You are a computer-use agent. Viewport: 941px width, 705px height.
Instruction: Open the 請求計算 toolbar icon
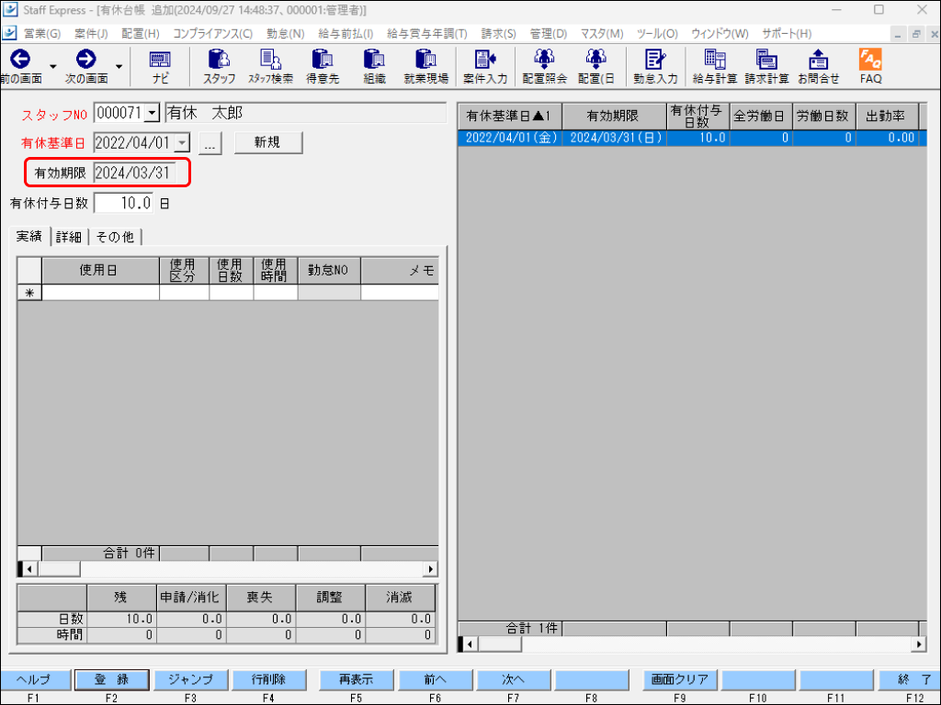coord(766,66)
